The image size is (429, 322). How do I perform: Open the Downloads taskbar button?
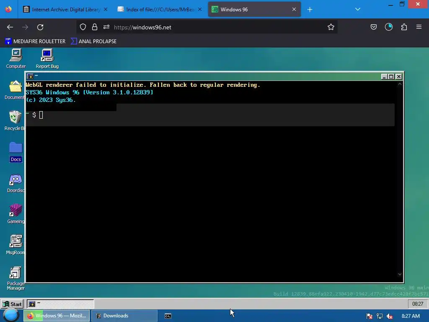click(124, 316)
